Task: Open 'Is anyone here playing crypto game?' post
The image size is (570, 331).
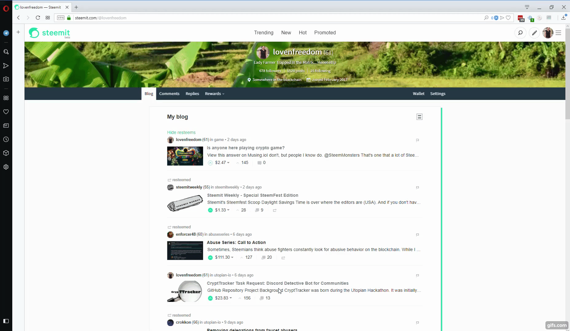Action: (x=246, y=148)
